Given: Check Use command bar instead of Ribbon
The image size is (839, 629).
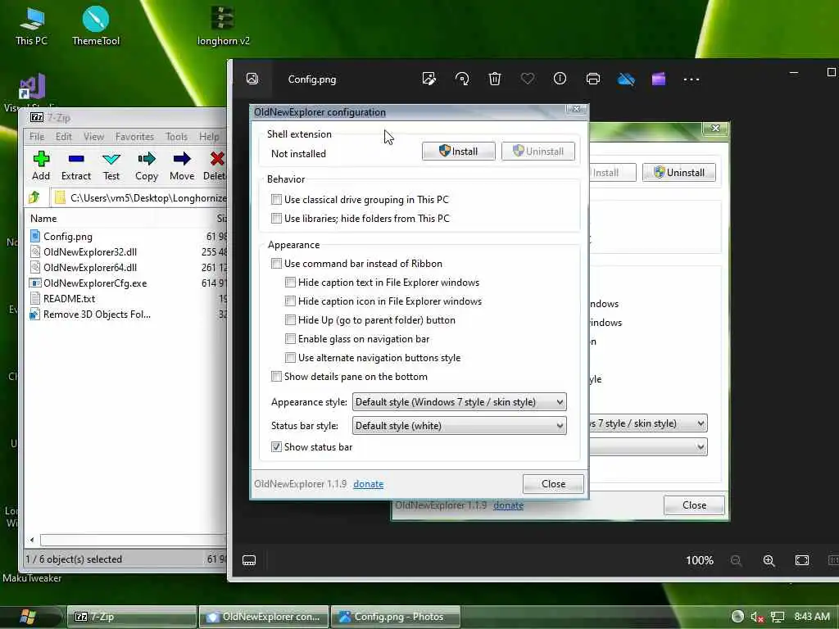Looking at the screenshot, I should [x=276, y=264].
